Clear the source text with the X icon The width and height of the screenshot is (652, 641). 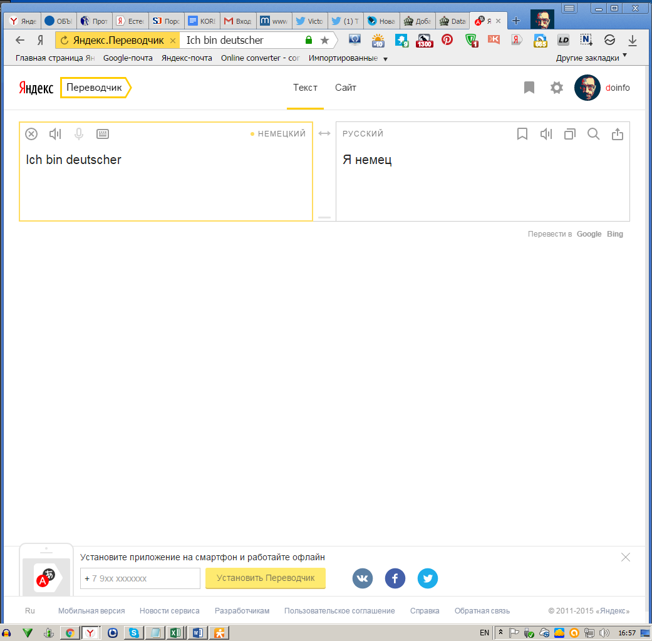point(31,134)
